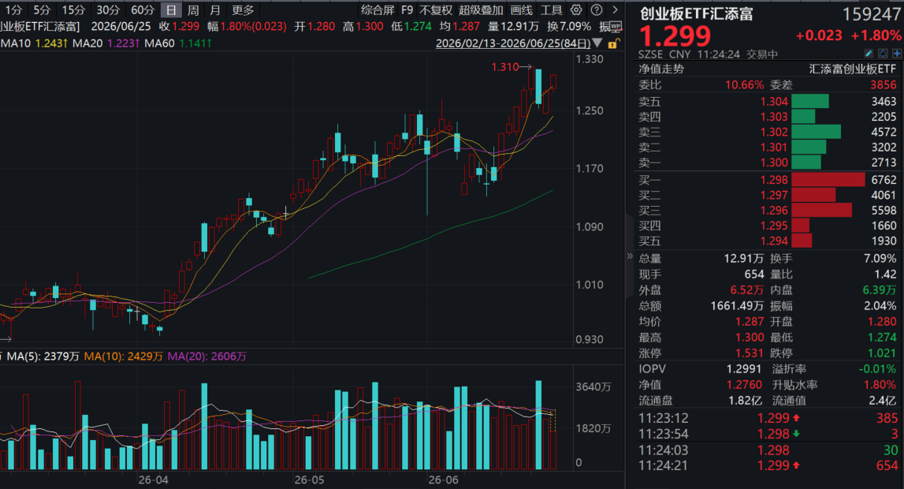The image size is (904, 489).
Task: Open the help question-mark icon
Action: (597, 9)
